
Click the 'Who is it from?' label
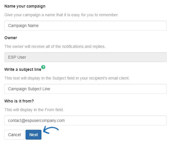point(19,101)
